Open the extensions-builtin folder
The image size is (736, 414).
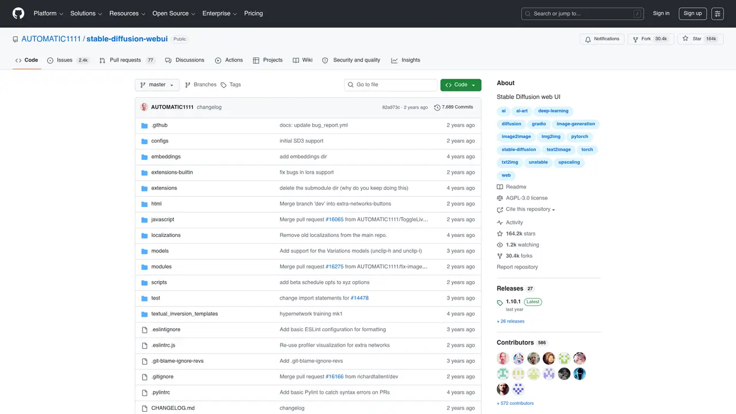tap(172, 172)
